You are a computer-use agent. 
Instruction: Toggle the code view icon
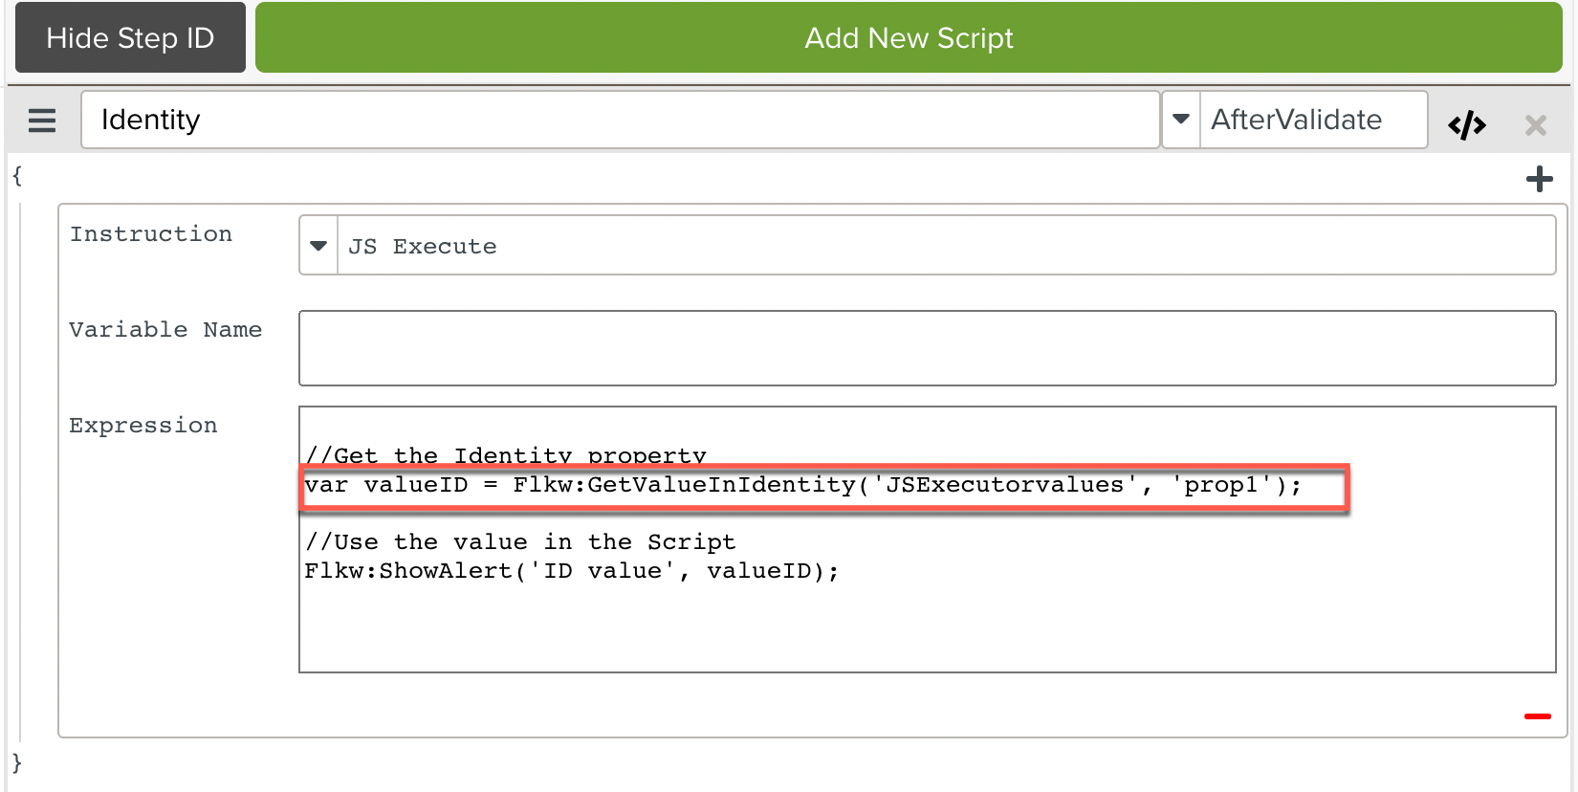coord(1466,125)
